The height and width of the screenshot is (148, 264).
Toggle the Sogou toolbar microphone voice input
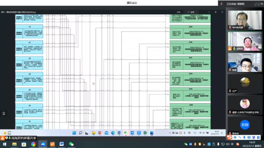(x=244, y=138)
